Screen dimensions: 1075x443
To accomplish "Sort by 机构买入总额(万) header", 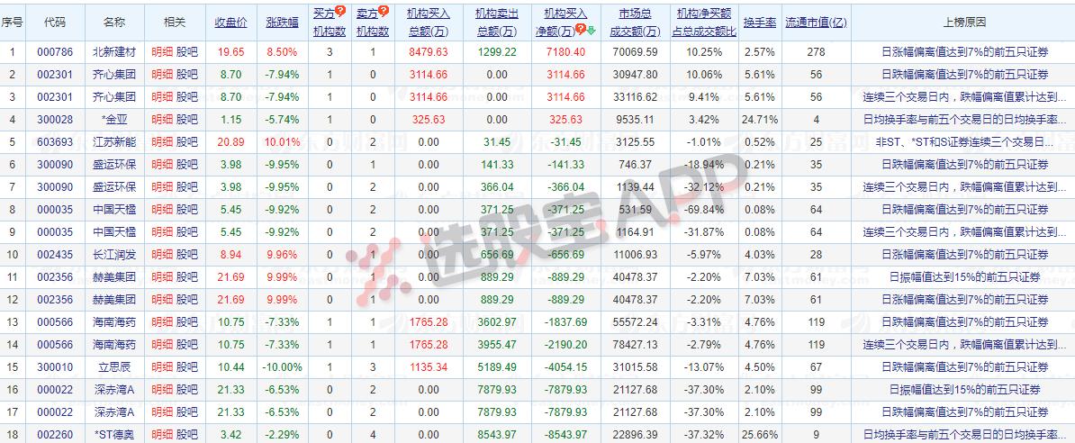I will (429, 22).
